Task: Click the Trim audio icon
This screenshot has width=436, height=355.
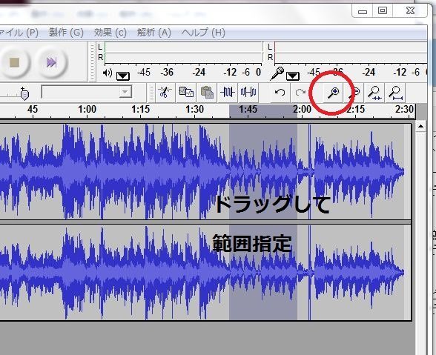Action: pos(228,93)
